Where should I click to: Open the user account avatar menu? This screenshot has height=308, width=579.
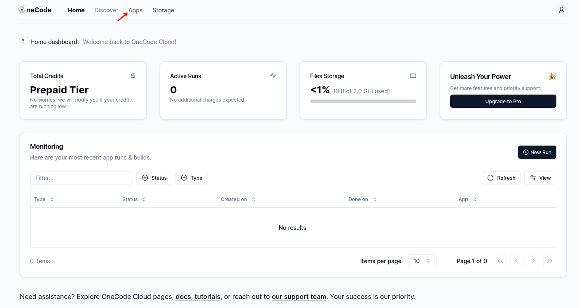(x=561, y=9)
